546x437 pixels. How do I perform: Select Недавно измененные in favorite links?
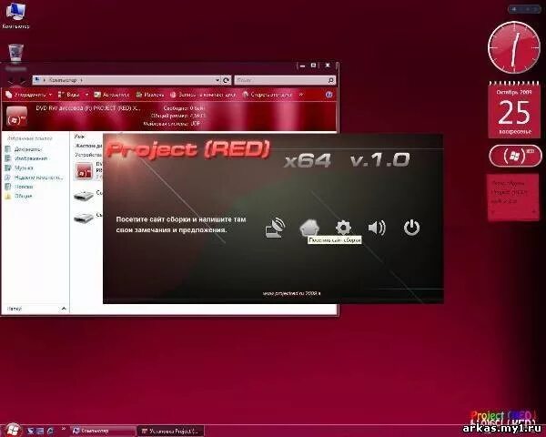pos(35,178)
